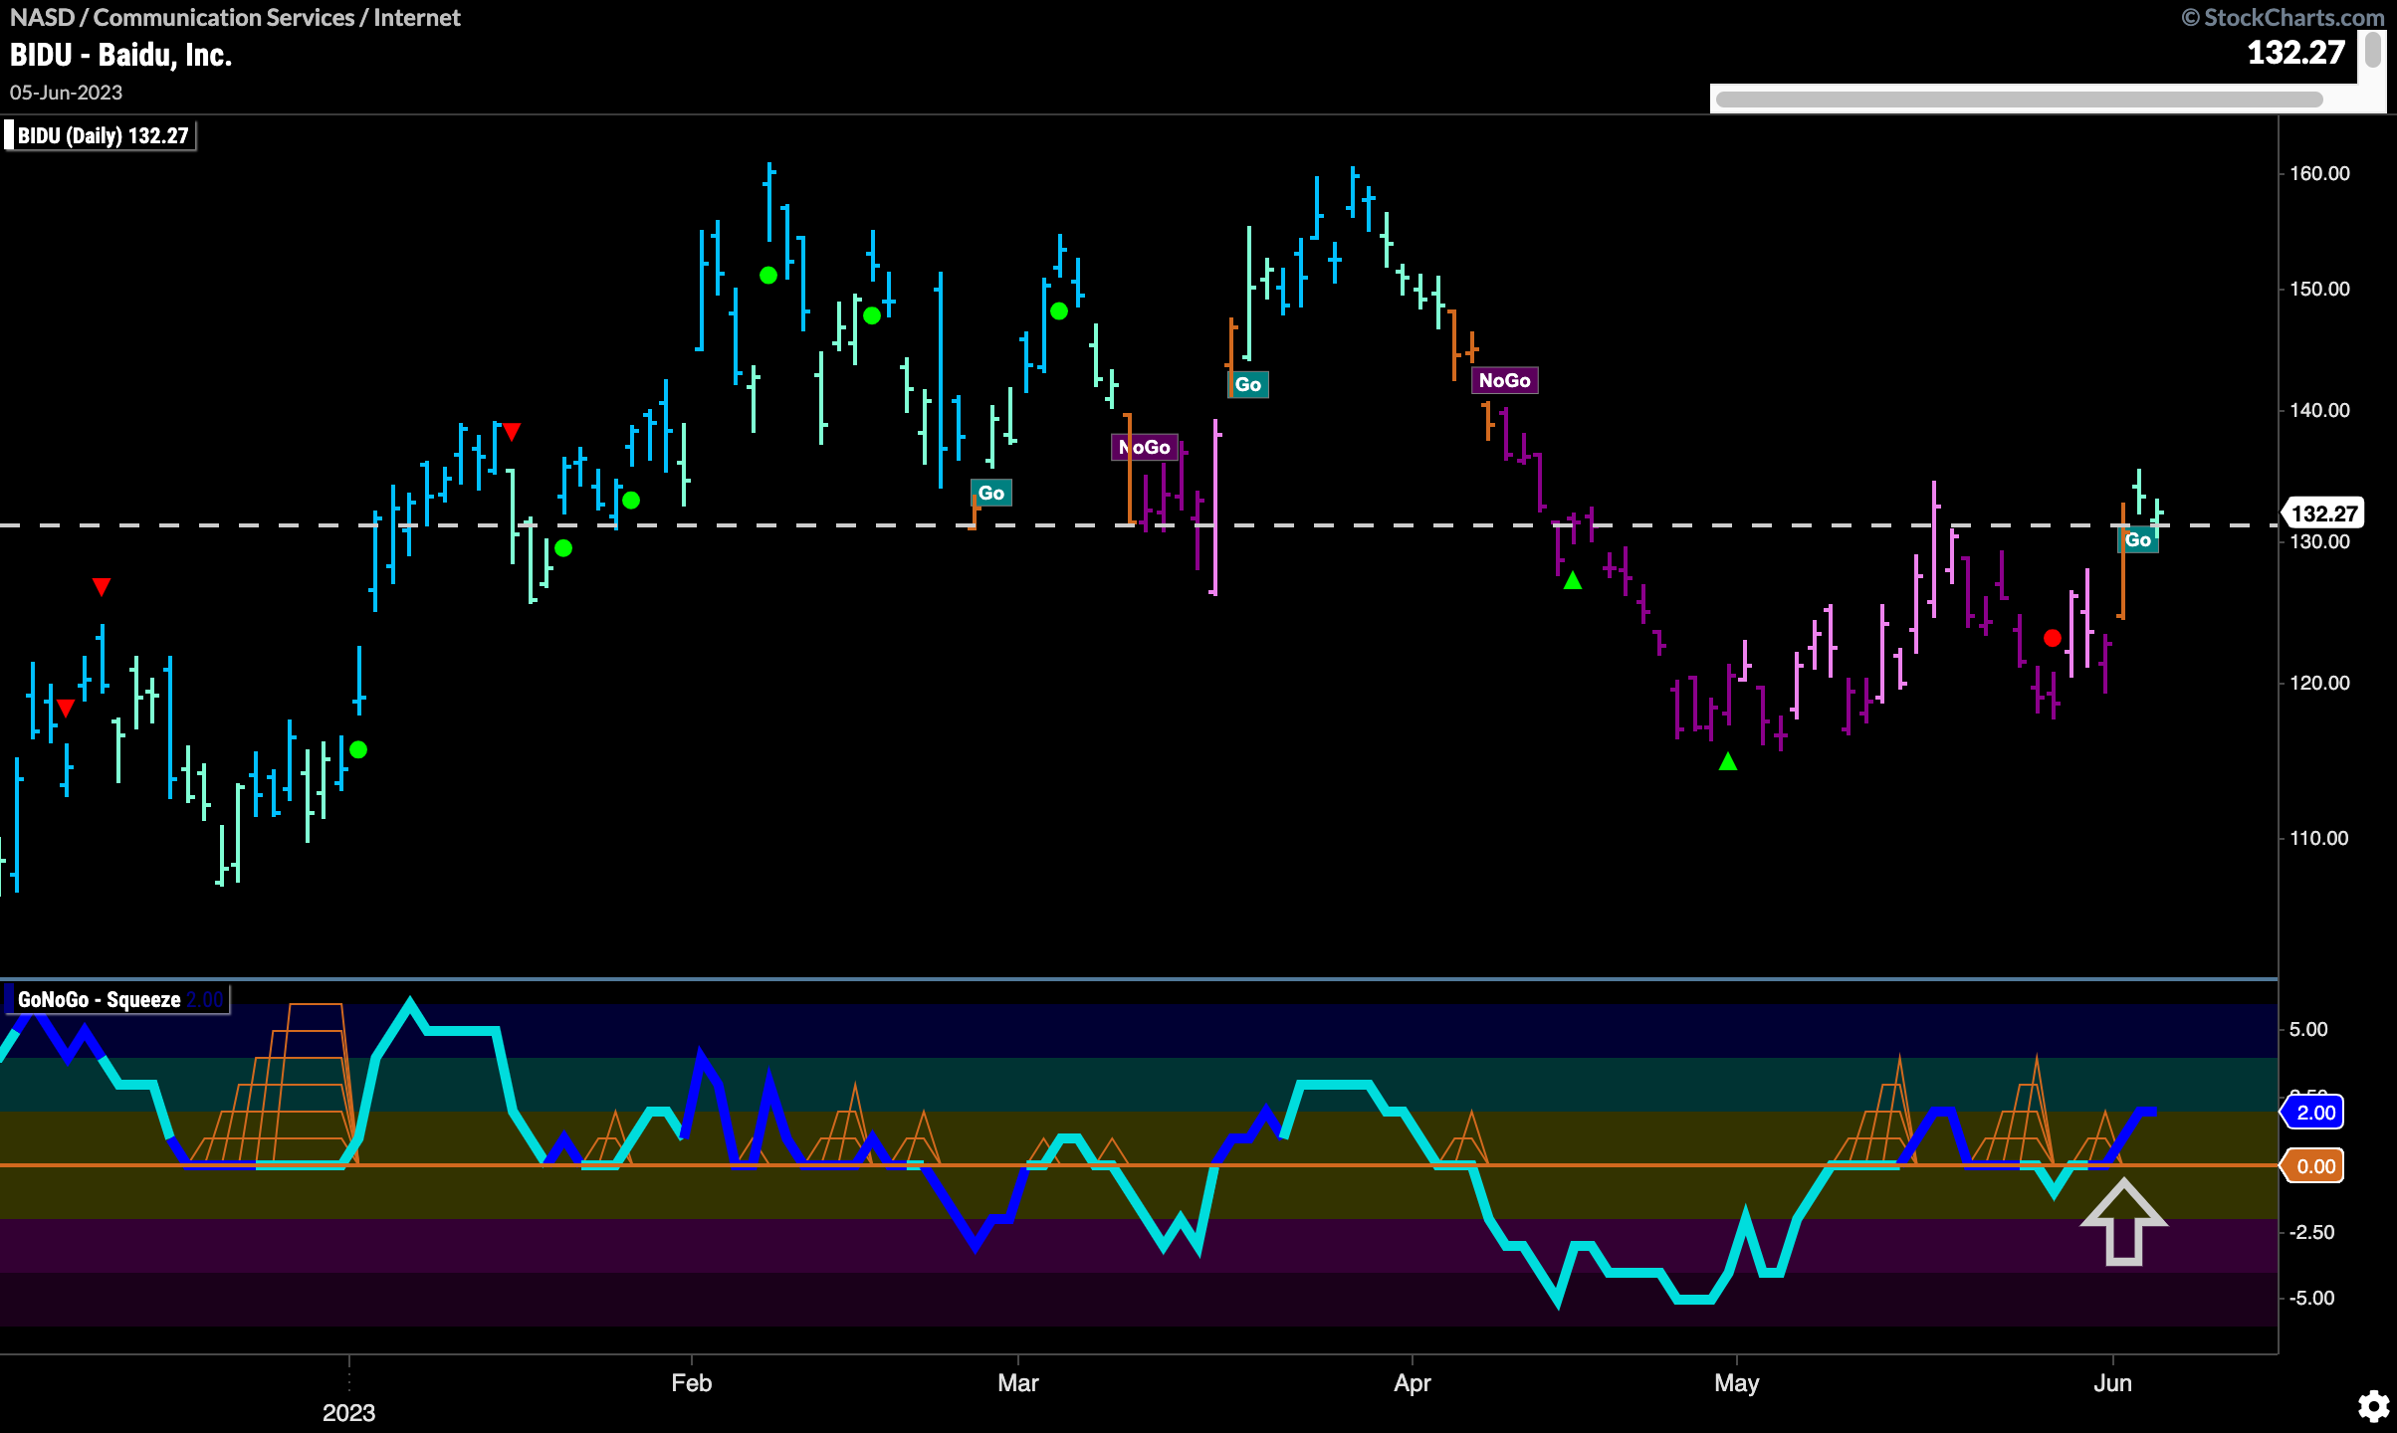This screenshot has width=2397, height=1433.
Task: Click the green up-triangle marker in mid-April
Action: click(x=1573, y=580)
